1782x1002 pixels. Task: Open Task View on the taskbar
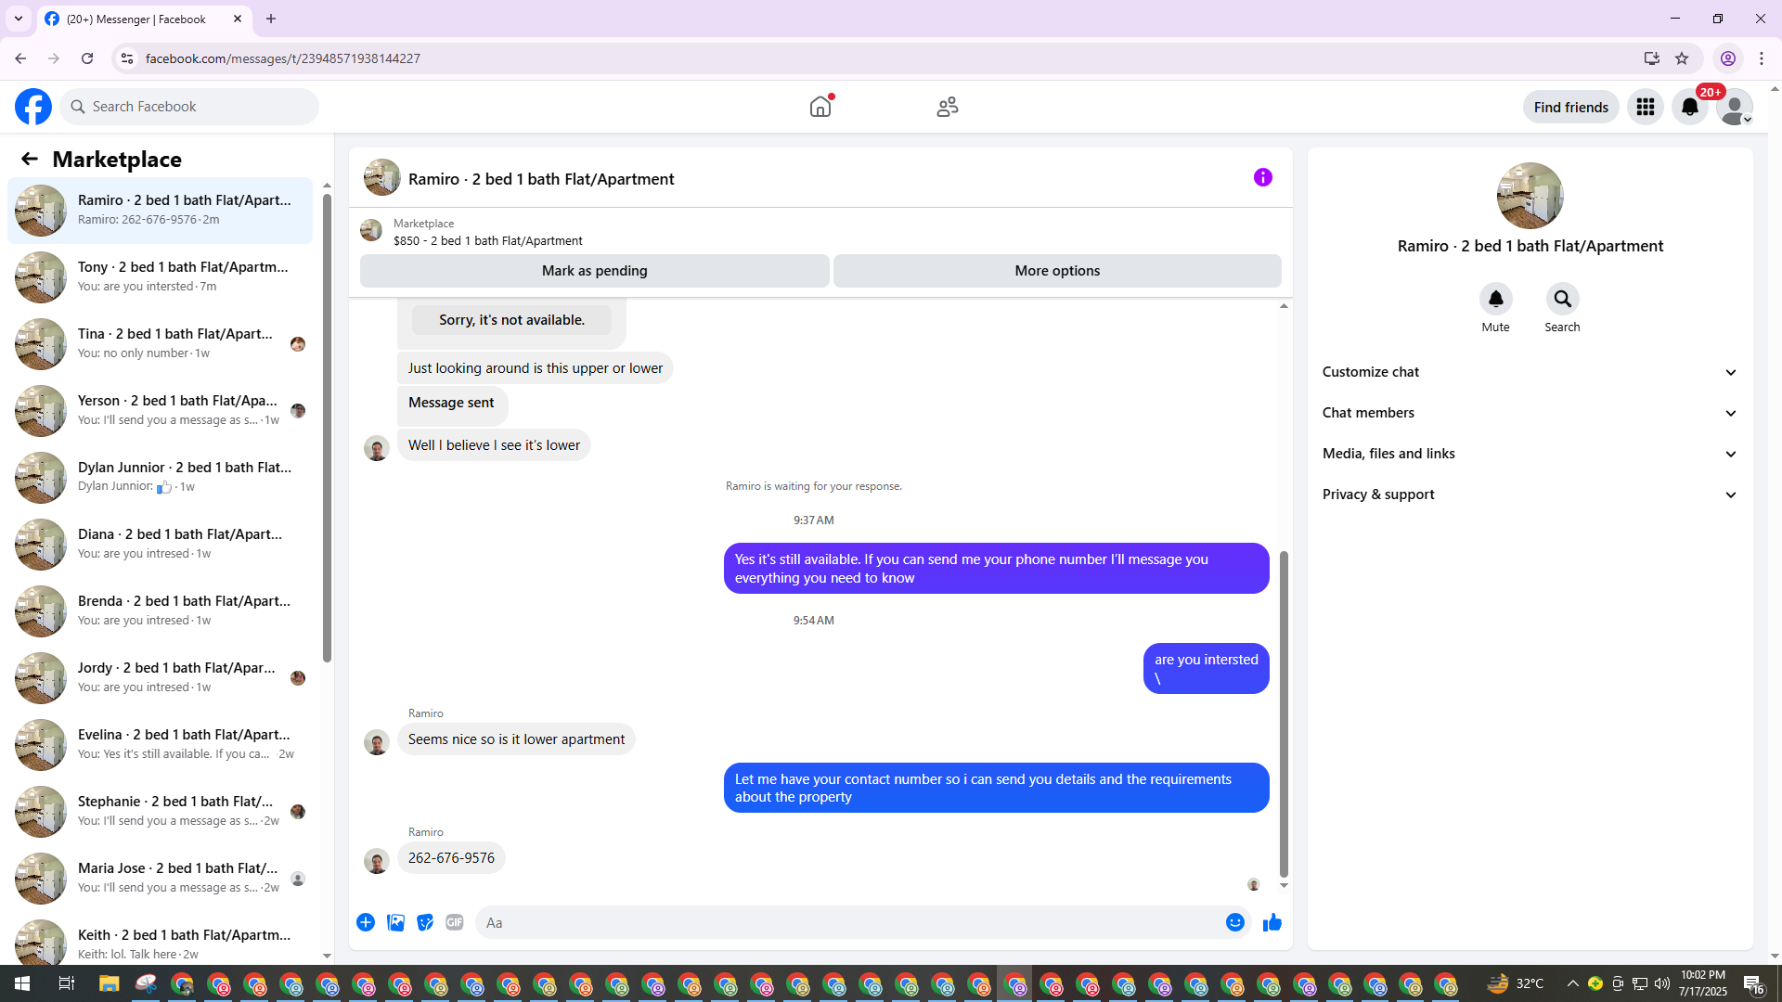pyautogui.click(x=66, y=983)
